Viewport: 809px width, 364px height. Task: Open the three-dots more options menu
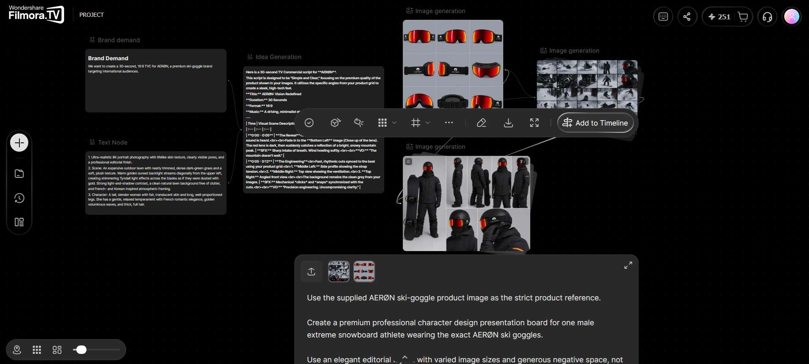click(x=449, y=123)
